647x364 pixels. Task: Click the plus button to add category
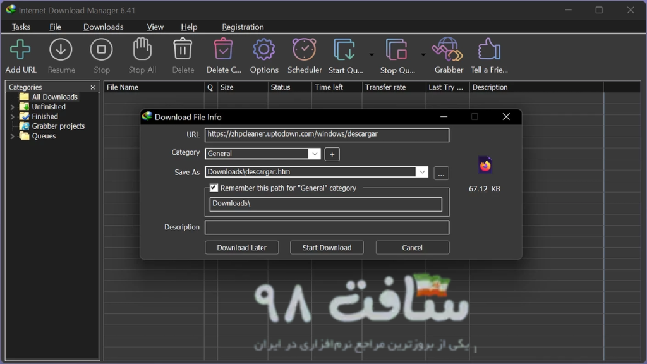coord(332,154)
